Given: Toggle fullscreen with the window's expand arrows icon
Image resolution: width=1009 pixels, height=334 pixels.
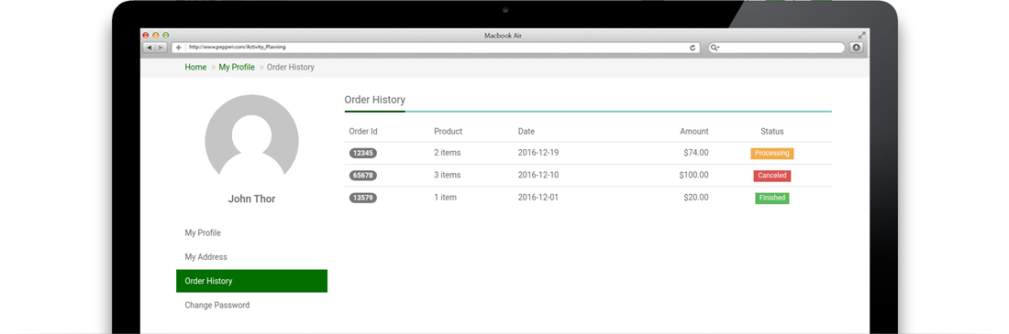Looking at the screenshot, I should [861, 36].
